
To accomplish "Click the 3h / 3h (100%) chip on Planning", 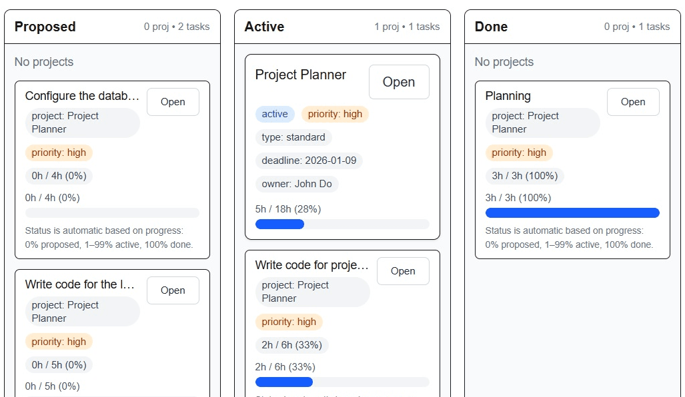I will click(524, 176).
